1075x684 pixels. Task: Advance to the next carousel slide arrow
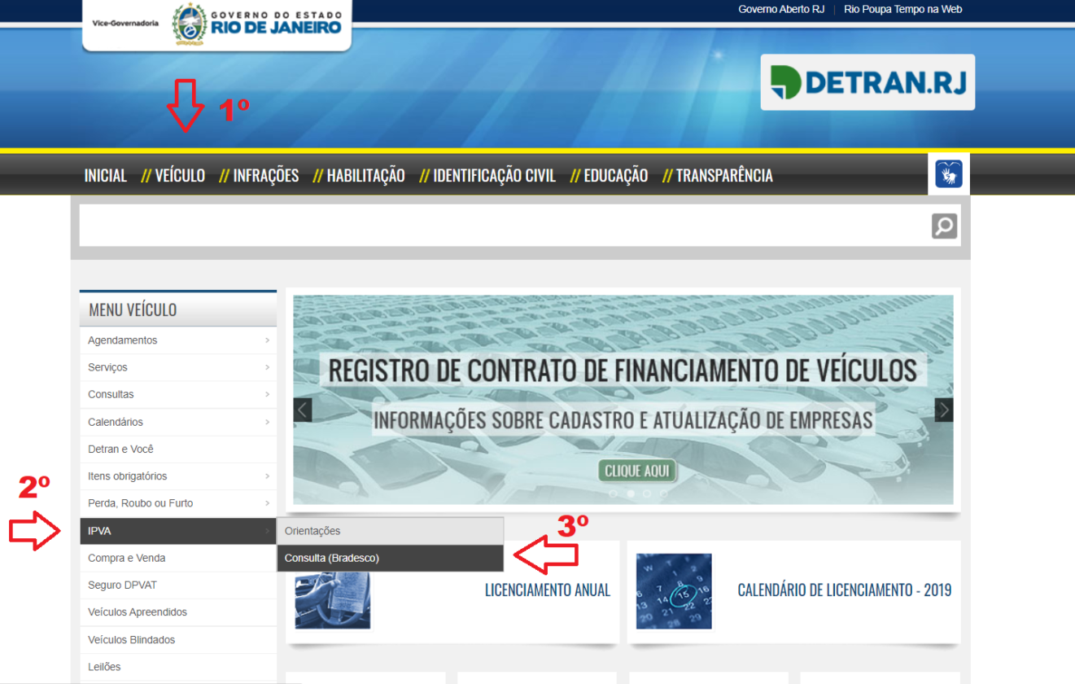[944, 410]
